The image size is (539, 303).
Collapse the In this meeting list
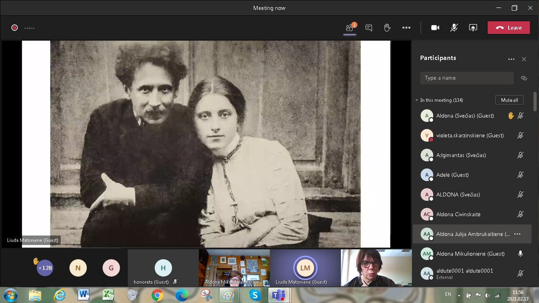[x=417, y=100]
